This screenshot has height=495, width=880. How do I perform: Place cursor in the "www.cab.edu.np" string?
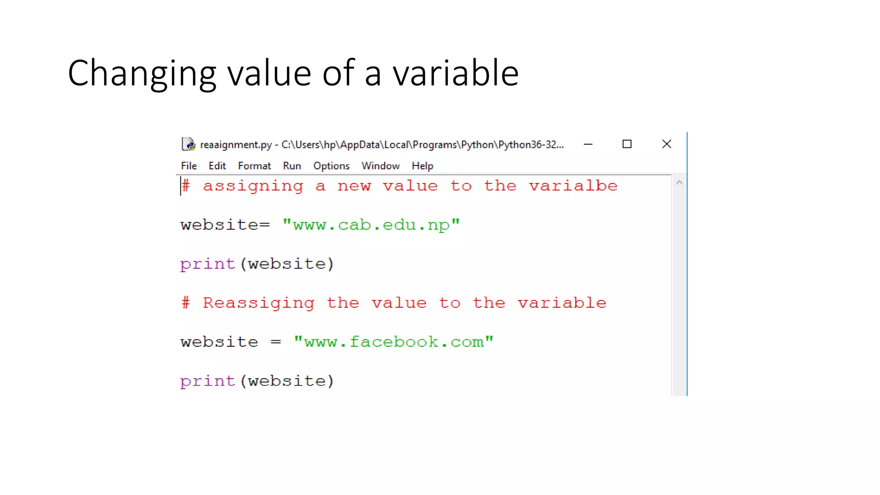pyautogui.click(x=371, y=225)
